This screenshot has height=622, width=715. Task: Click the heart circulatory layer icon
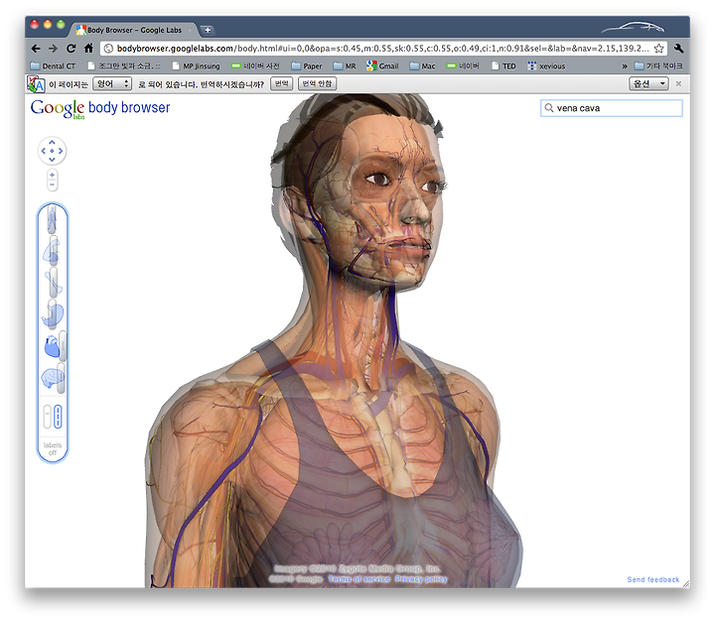coord(52,347)
